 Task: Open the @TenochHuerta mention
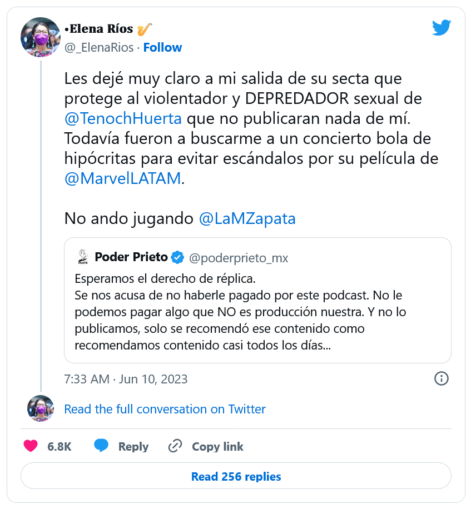tap(123, 118)
